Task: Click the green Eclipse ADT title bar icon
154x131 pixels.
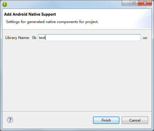Action: tap(5, 4)
